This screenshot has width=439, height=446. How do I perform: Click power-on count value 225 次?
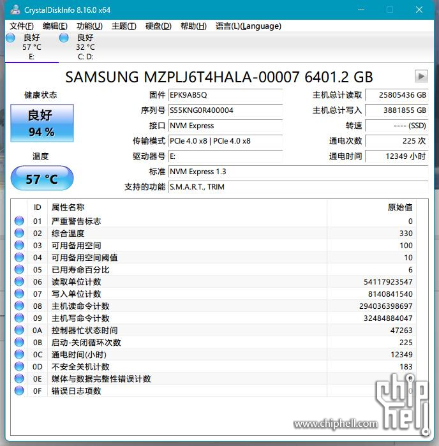coord(397,141)
